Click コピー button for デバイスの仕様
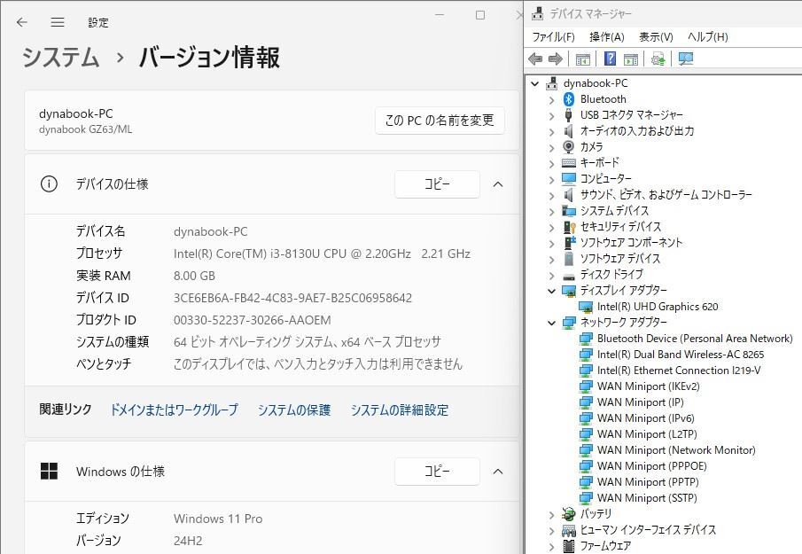Screen dimensions: 802x554 pos(437,183)
